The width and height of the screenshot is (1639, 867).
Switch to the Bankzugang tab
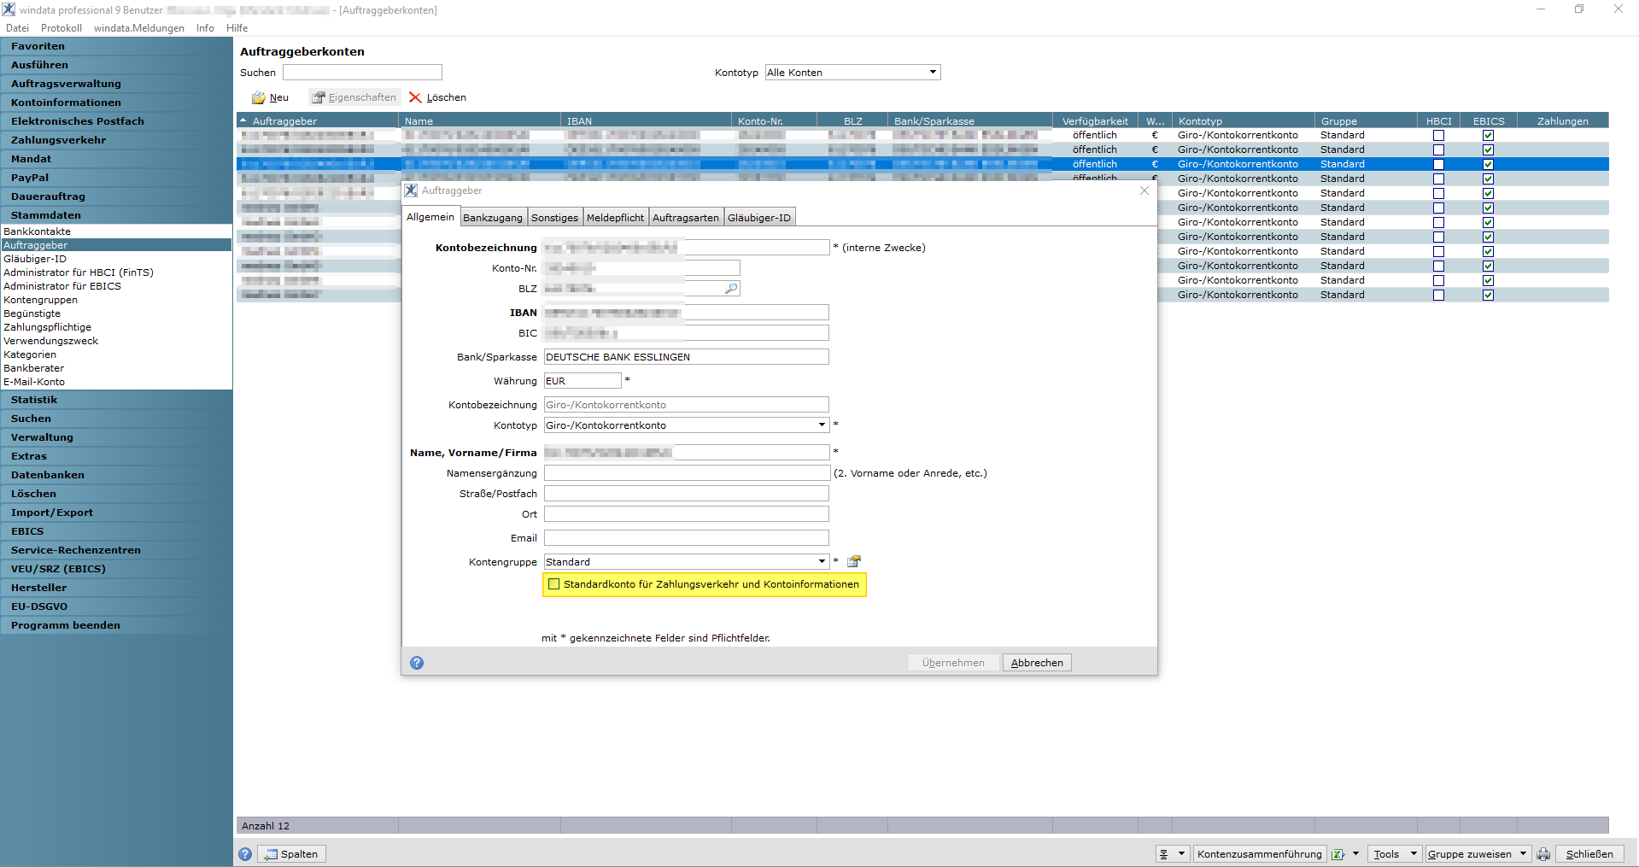493,218
